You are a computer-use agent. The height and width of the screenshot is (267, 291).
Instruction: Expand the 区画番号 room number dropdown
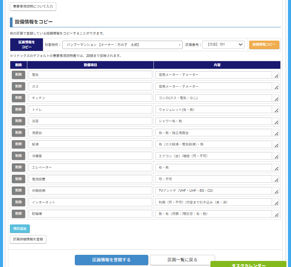[x=223, y=45]
